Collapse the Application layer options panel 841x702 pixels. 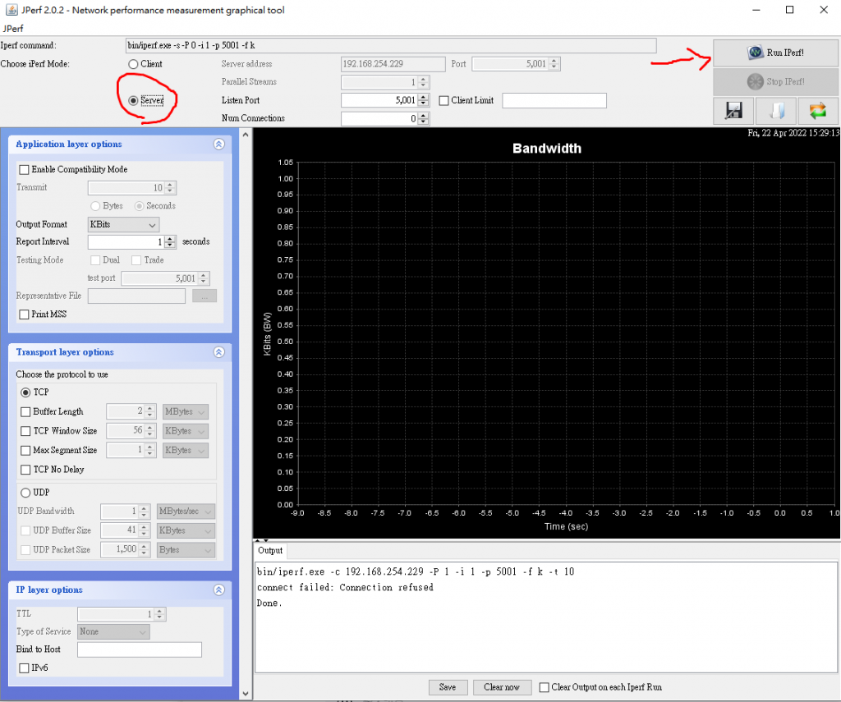(218, 144)
